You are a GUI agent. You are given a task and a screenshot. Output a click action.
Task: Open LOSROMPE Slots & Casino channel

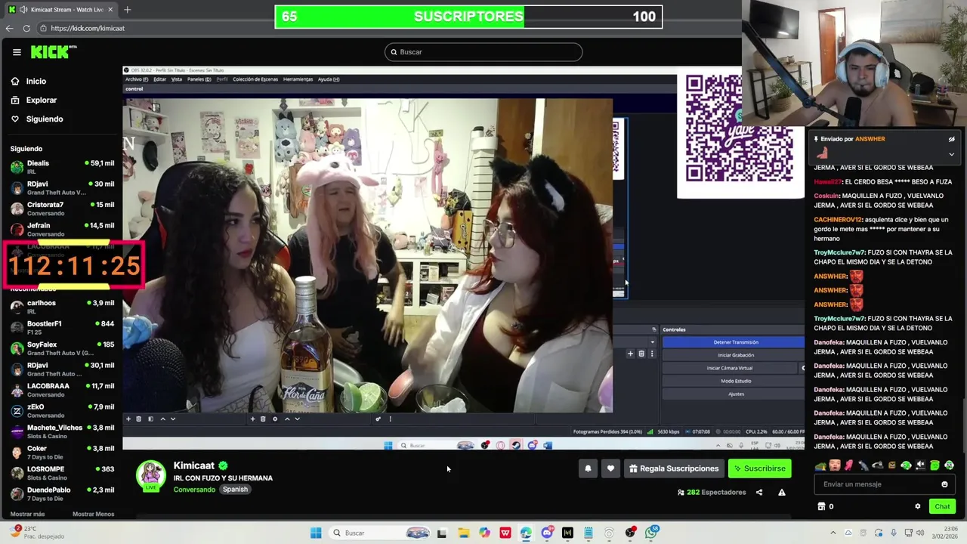point(62,473)
